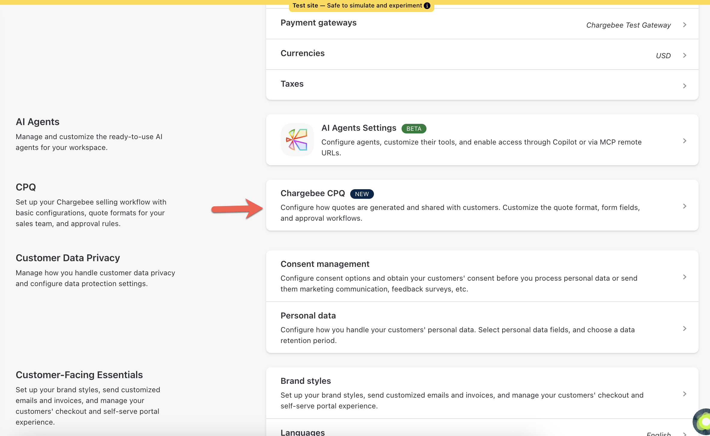The height and width of the screenshot is (436, 710).
Task: Click the AI Agents colorful logo icon
Action: click(x=297, y=140)
